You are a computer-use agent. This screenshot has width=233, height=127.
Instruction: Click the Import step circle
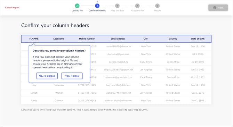158,6
